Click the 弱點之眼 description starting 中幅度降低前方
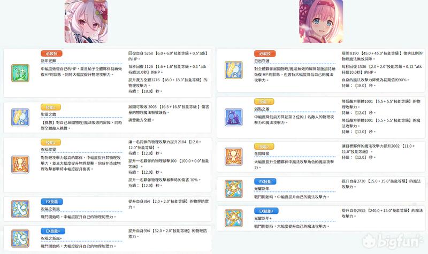Viewport: 428px width, 254px height. [294, 120]
